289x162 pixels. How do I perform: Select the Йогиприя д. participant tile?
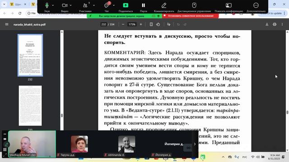coord(174,144)
